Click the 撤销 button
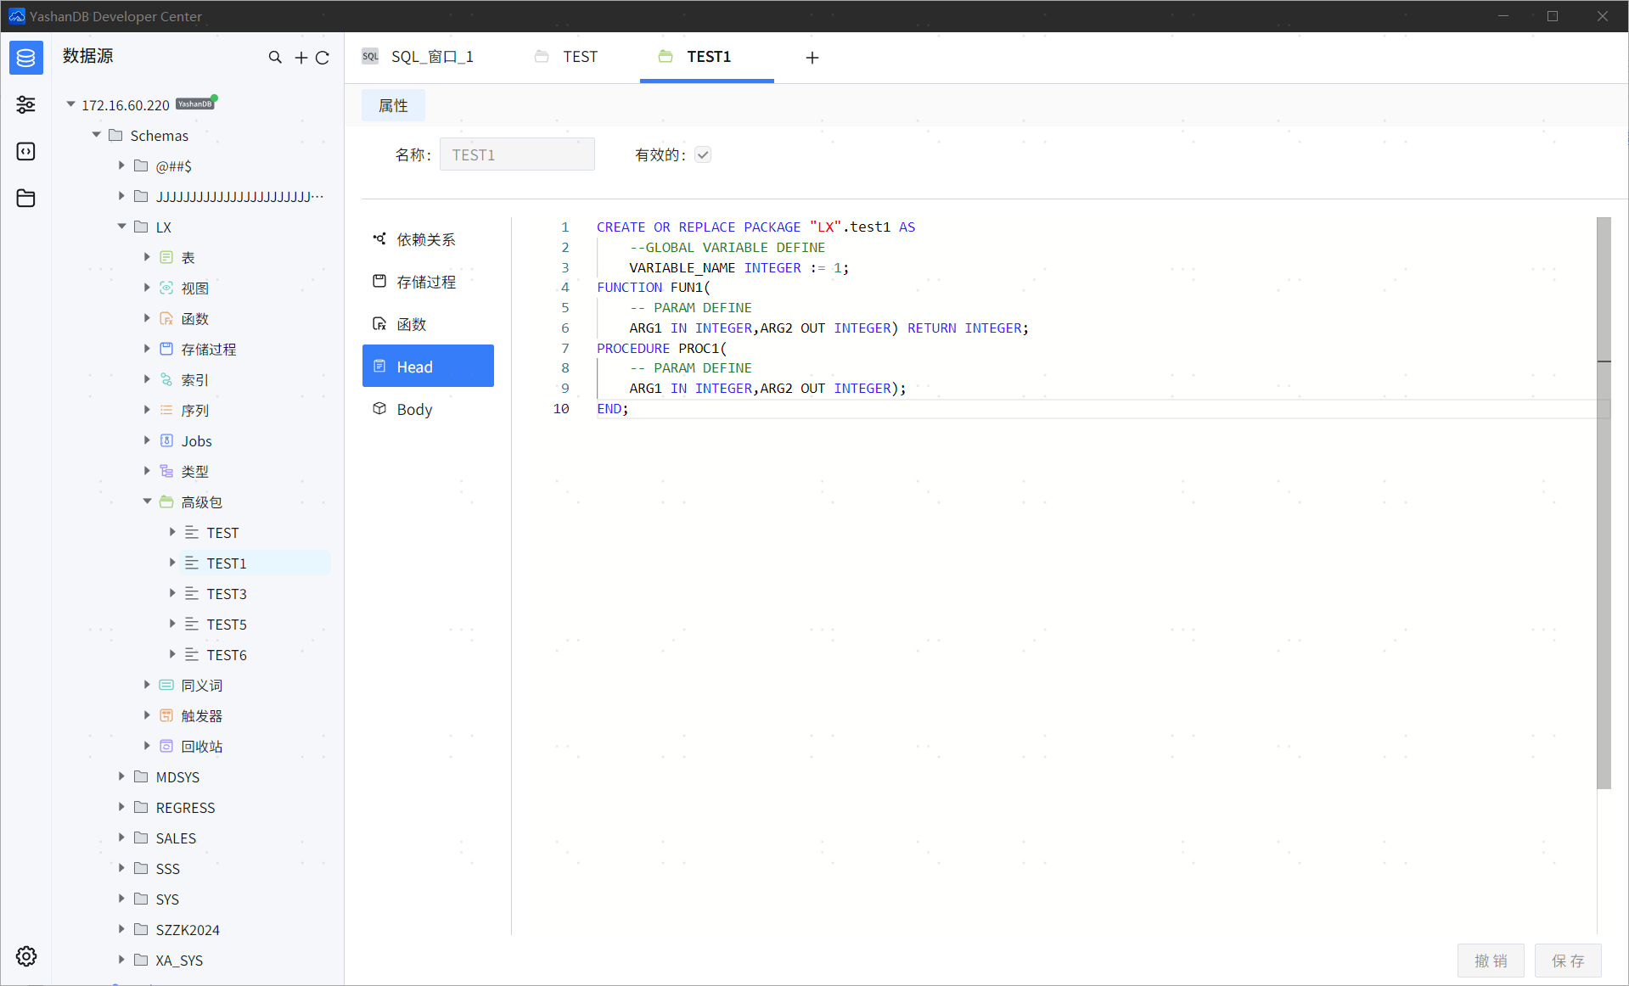This screenshot has height=986, width=1629. 1491,961
